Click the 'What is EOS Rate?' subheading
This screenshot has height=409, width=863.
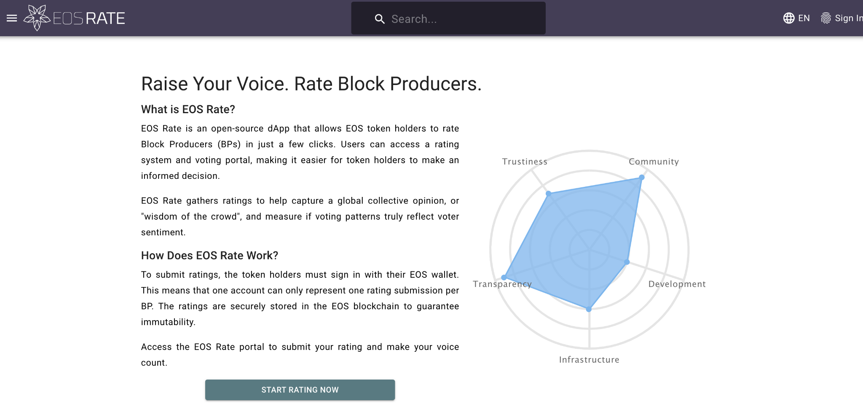(x=188, y=109)
